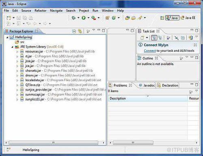Screen dimensions: 203x156
Task: Switch to the Java EE perspective
Action: [188, 18]
